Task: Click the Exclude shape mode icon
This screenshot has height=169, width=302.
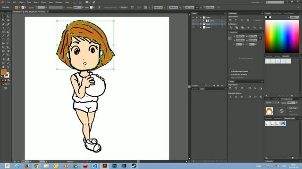Action: click(x=248, y=20)
